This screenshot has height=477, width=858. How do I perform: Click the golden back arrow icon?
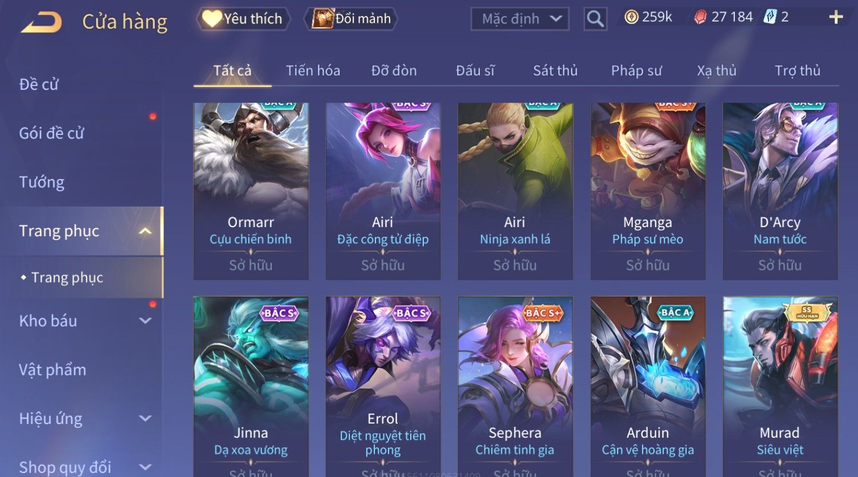[x=42, y=23]
